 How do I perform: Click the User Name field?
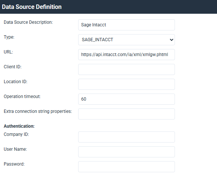[127, 152]
